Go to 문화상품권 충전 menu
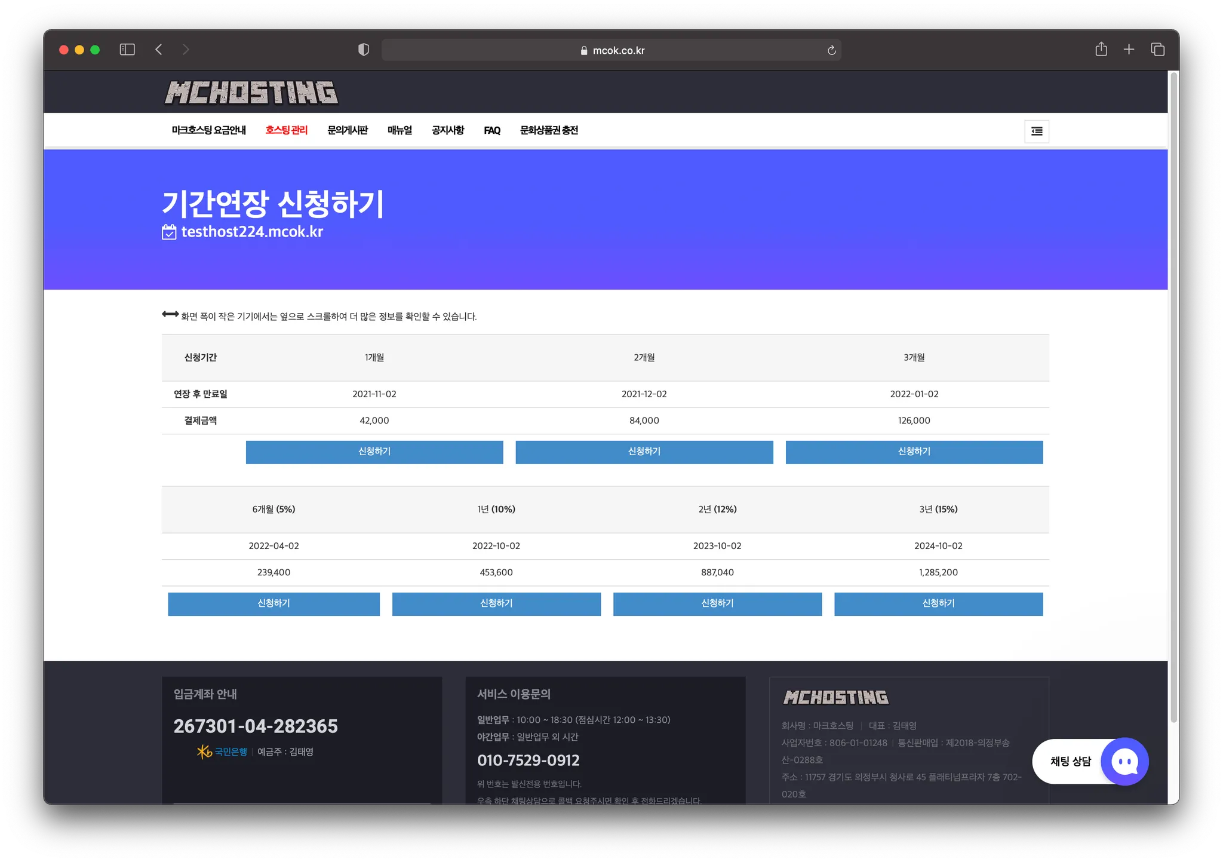This screenshot has height=862, width=1223. tap(549, 130)
